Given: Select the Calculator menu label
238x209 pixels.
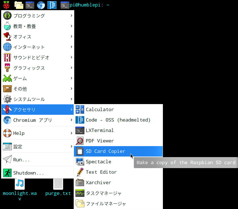Looking at the screenshot, I should click(100, 109).
